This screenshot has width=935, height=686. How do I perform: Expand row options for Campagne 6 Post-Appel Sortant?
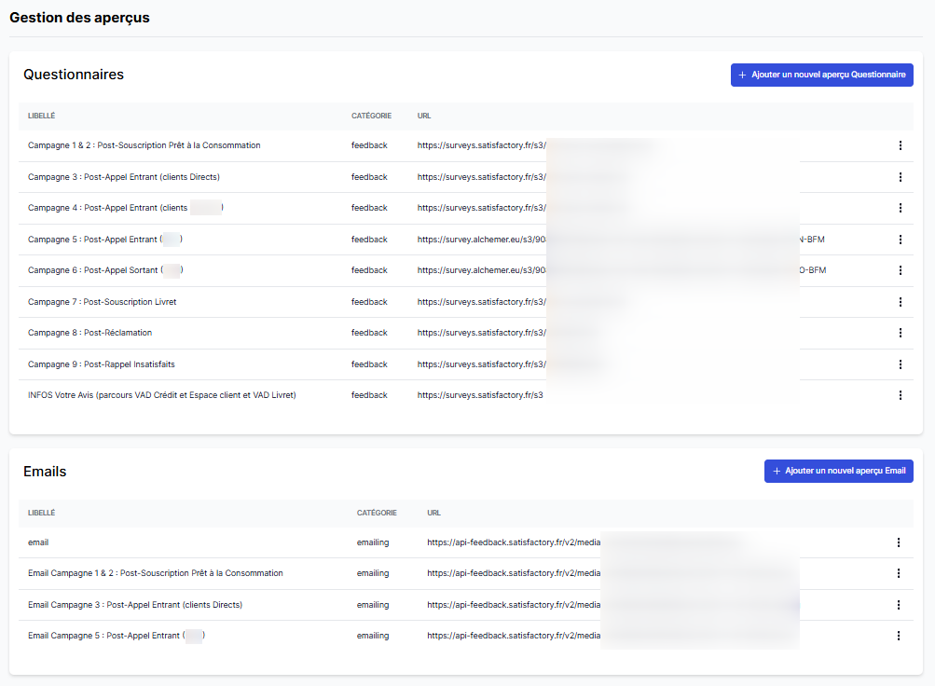900,270
